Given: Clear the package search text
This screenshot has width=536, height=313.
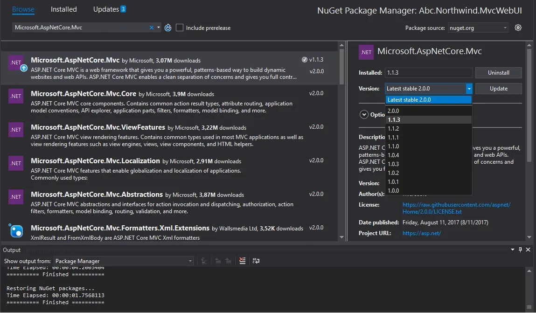Looking at the screenshot, I should 151,28.
